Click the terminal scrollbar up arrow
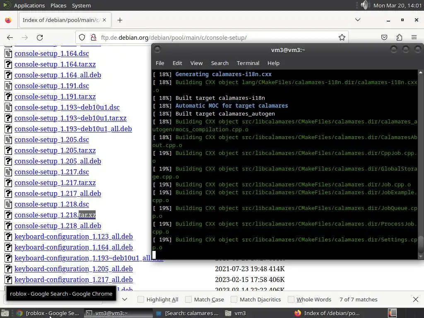Viewport: 424px width, 318px height. pos(421,72)
